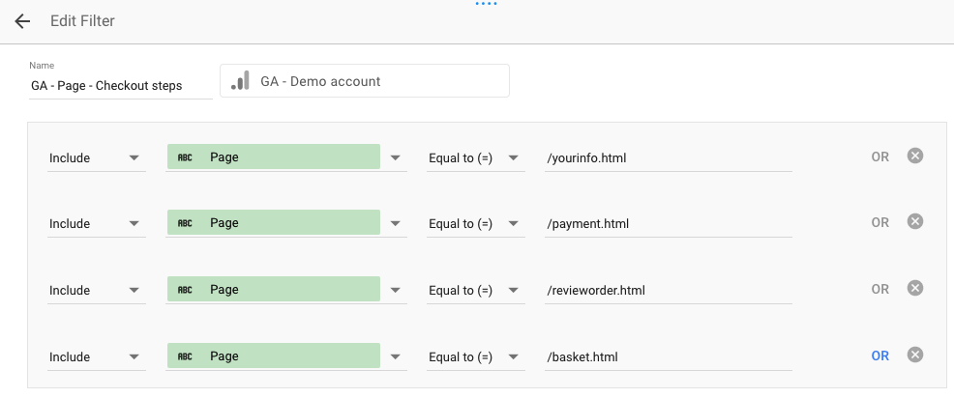Expand Page field arrow in /revieworder.html row

396,291
